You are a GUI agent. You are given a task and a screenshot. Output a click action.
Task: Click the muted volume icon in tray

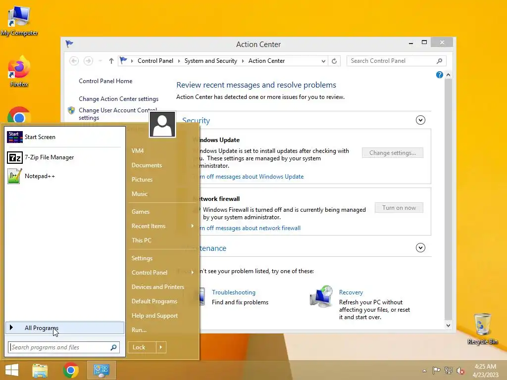coord(460,371)
